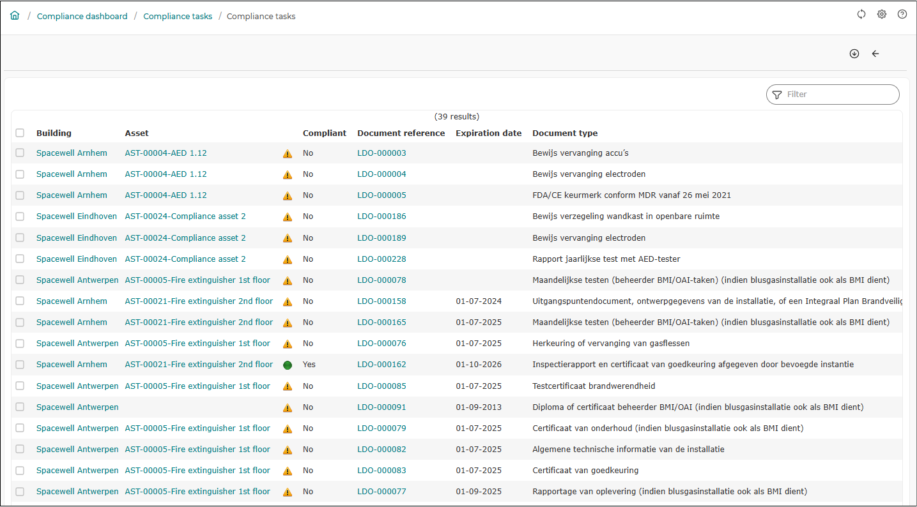917x507 pixels.
Task: Select checkbox for LDO-000162 row
Action: coord(20,365)
